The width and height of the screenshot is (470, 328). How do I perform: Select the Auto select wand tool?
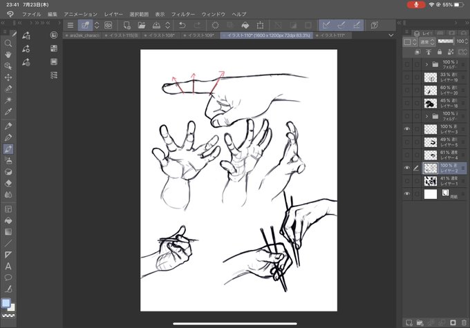(x=8, y=100)
